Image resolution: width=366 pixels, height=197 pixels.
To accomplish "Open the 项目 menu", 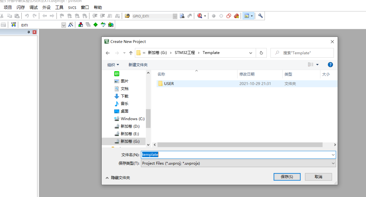I will 8,7.
